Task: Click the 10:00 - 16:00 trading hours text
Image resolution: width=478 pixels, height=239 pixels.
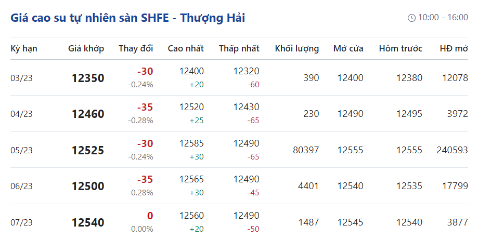Action: (x=443, y=18)
